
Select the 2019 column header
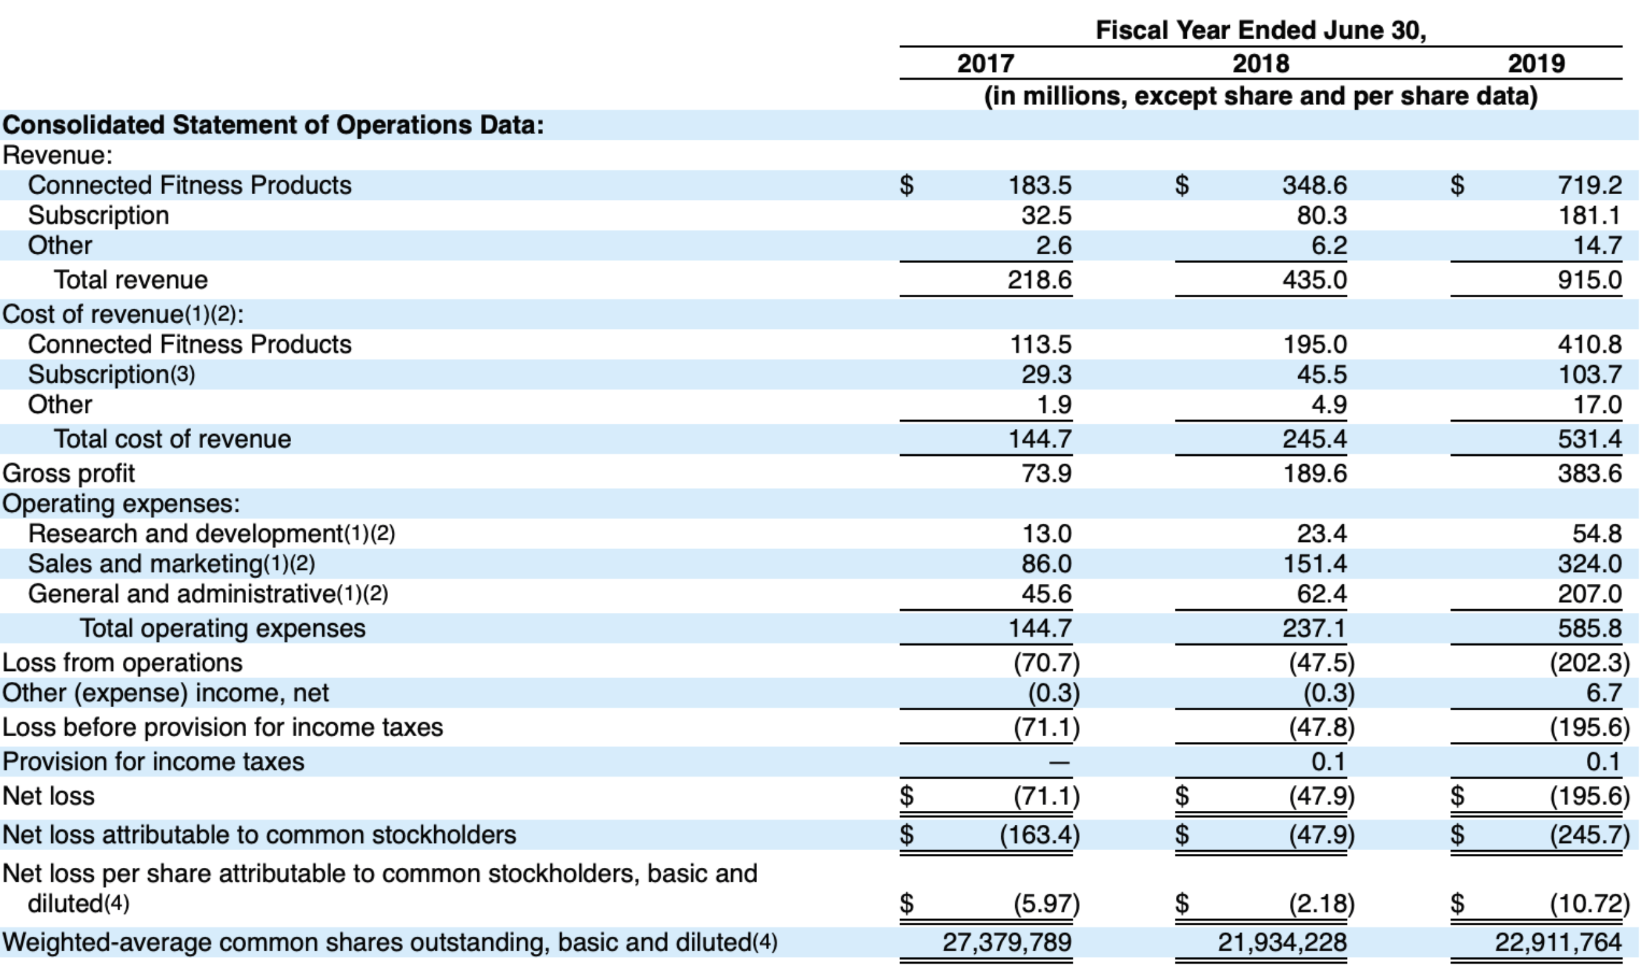click(x=1536, y=63)
